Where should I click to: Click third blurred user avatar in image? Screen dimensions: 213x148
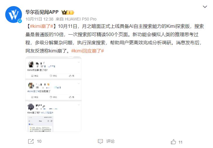tap(31, 107)
